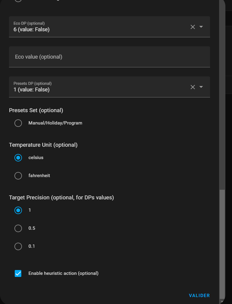Click the Enable heuristic action label text
The height and width of the screenshot is (304, 232).
63,273
